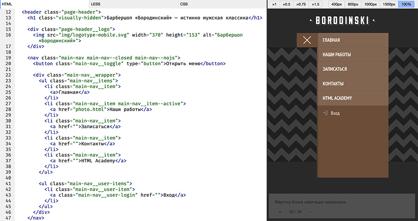Set preview zoom to ×1.5
This screenshot has height=221, width=418.
tap(315, 4)
